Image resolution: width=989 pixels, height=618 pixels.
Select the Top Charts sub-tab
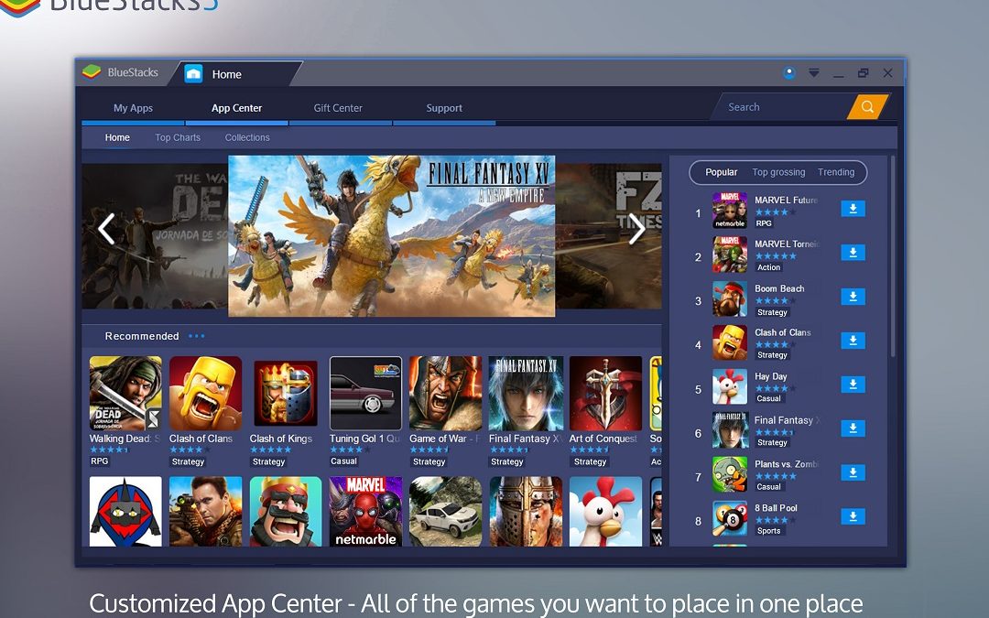178,137
